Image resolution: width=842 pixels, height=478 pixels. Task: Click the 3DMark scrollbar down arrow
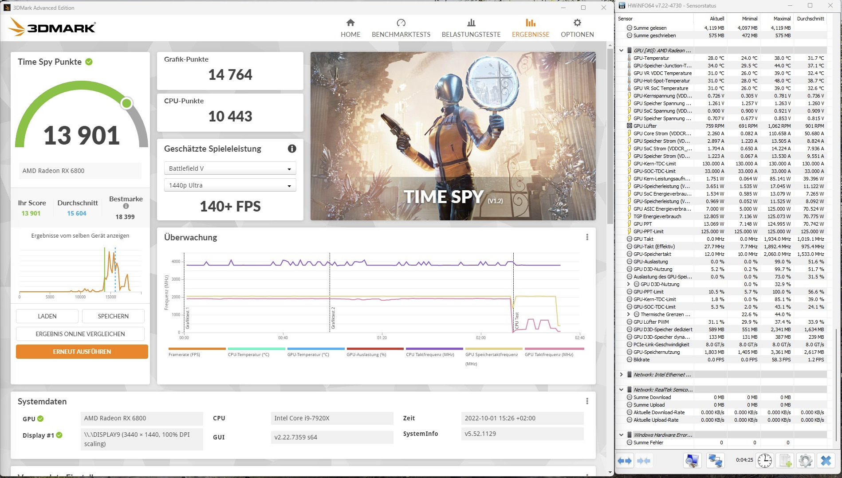pyautogui.click(x=610, y=473)
